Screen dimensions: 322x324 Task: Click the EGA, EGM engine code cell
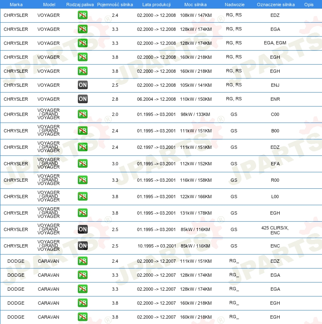(275, 43)
